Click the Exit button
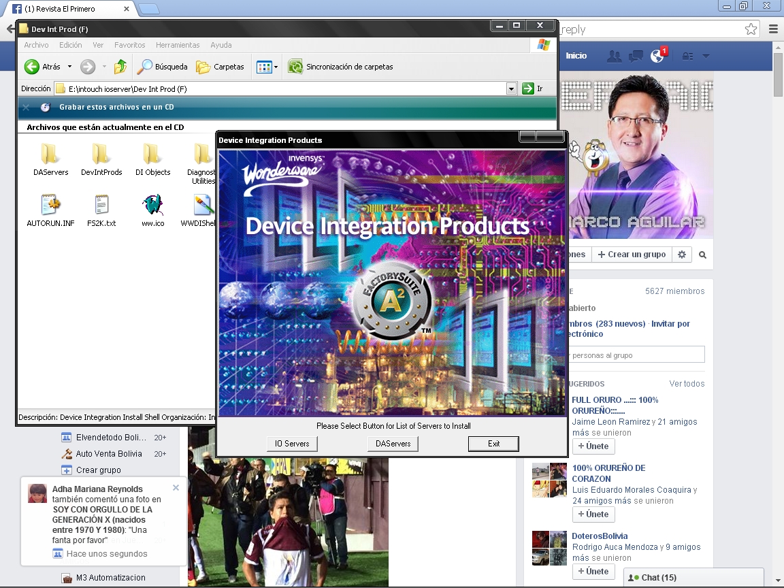 (493, 444)
